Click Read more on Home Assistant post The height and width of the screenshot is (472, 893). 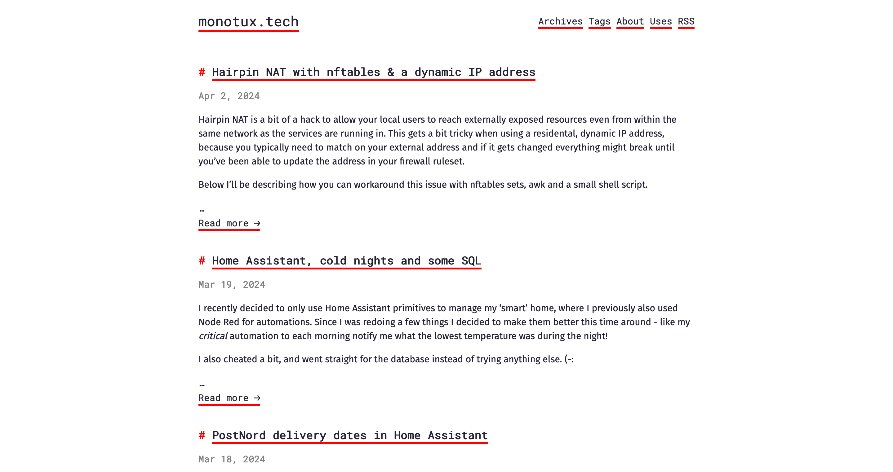[230, 398]
